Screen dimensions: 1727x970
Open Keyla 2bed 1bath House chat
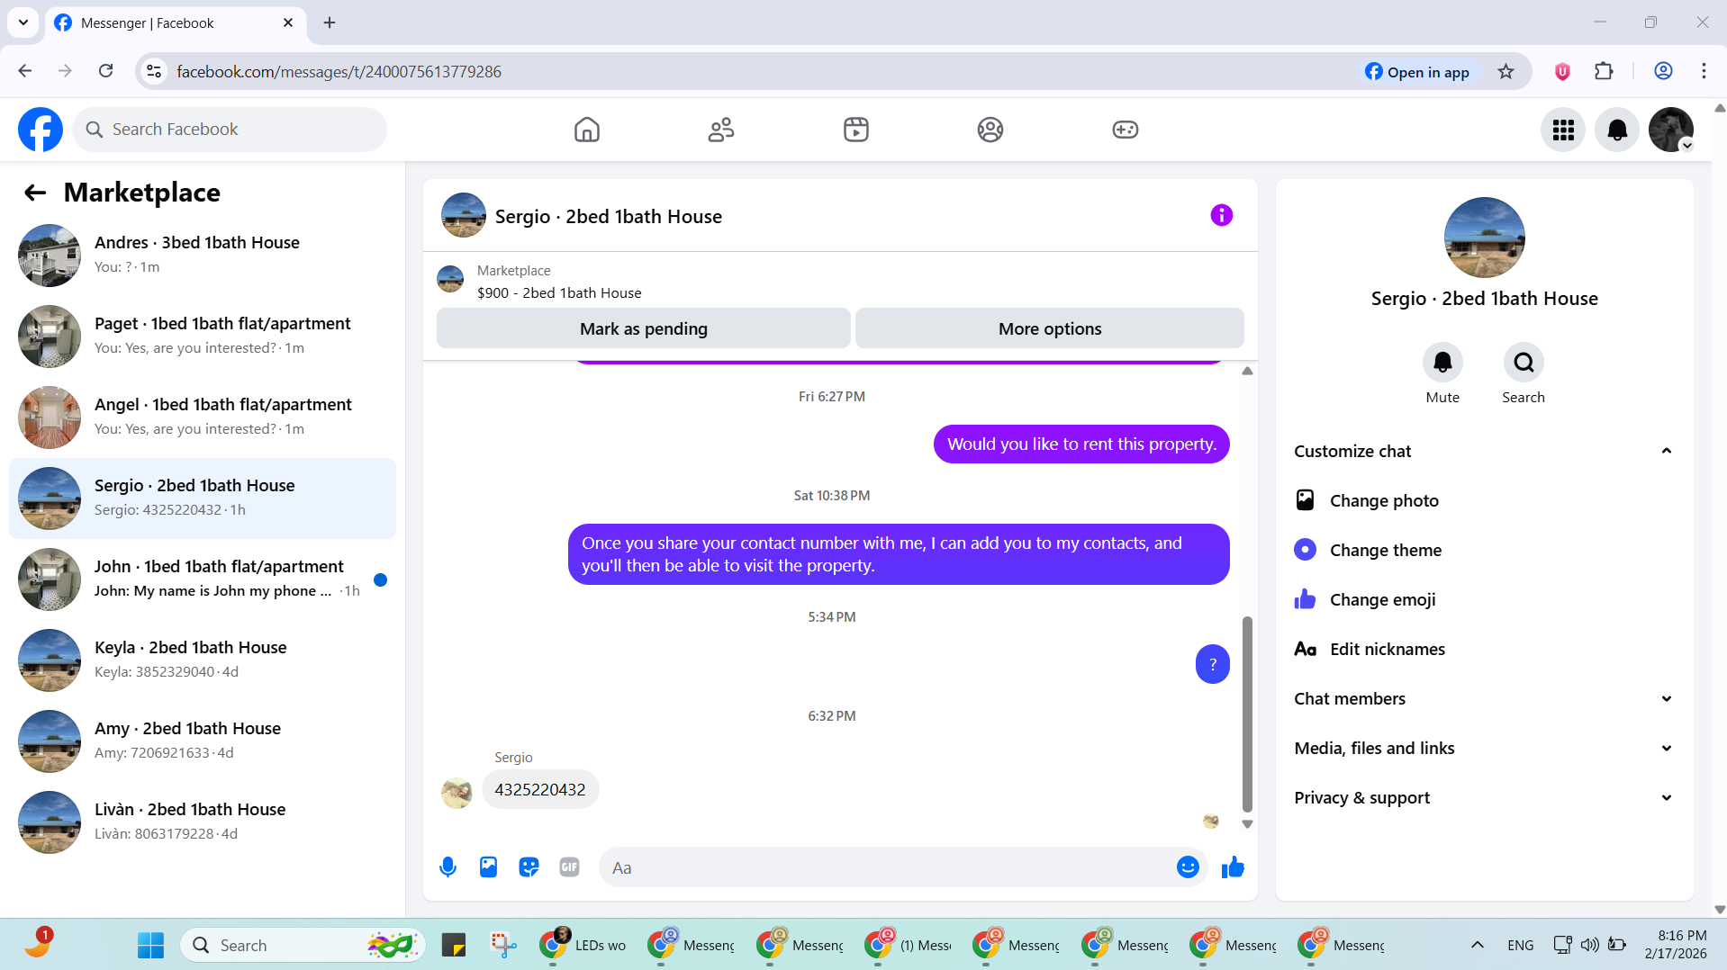(x=203, y=660)
